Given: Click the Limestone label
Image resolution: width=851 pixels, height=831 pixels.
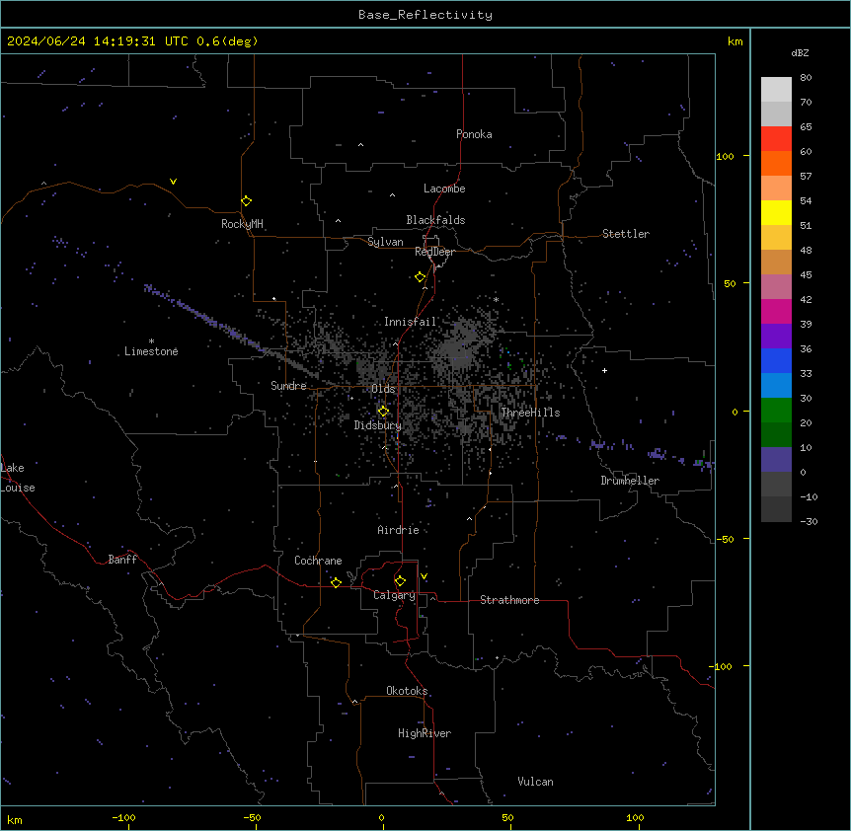Looking at the screenshot, I should click(151, 351).
